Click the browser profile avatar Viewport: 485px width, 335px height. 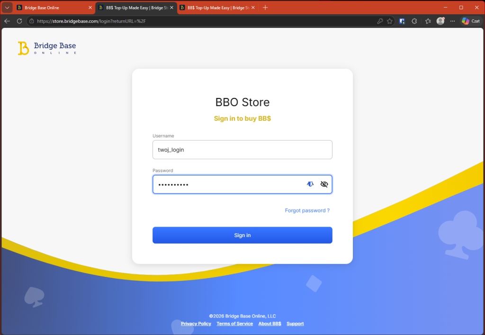(440, 21)
